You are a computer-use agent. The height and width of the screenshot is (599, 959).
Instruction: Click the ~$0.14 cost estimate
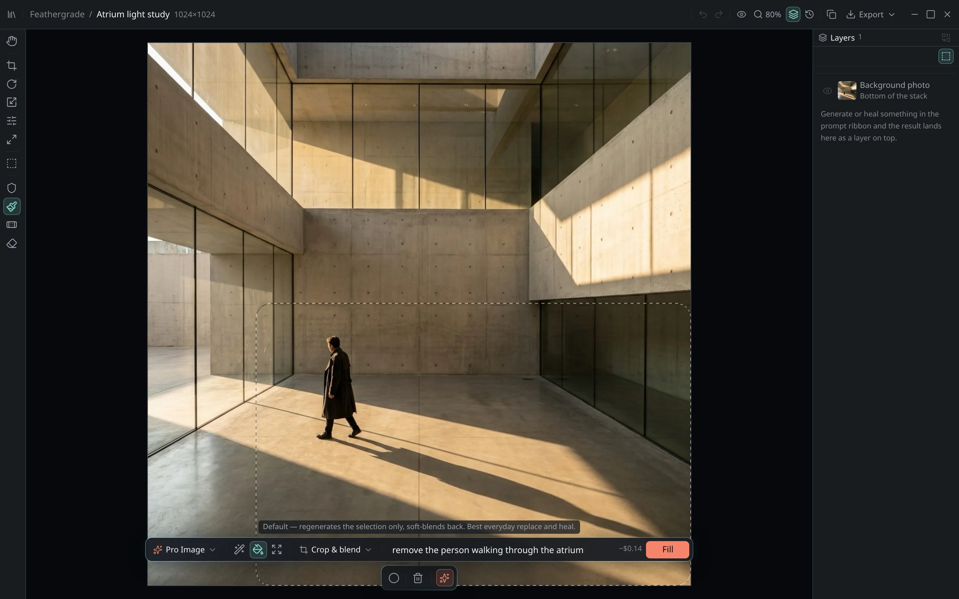click(630, 549)
